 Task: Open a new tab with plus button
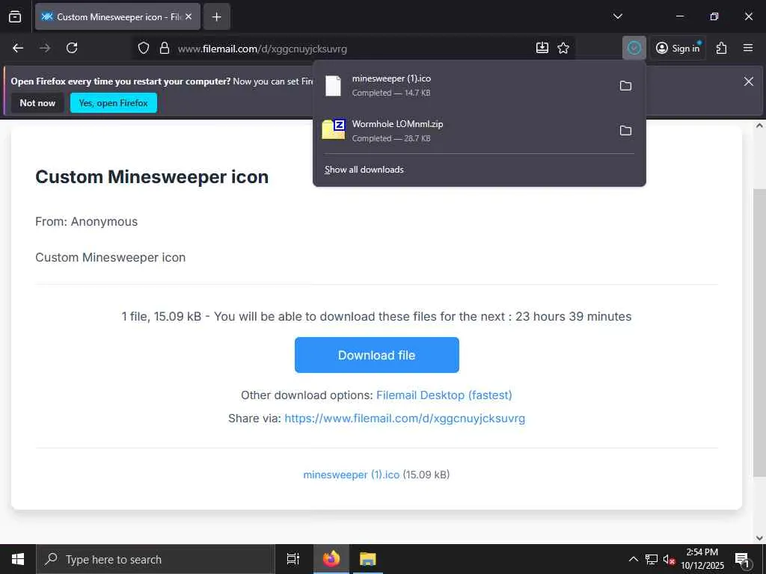click(x=216, y=17)
